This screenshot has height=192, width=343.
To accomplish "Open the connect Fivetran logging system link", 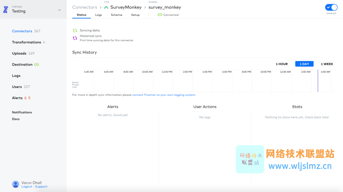I will click(164, 95).
